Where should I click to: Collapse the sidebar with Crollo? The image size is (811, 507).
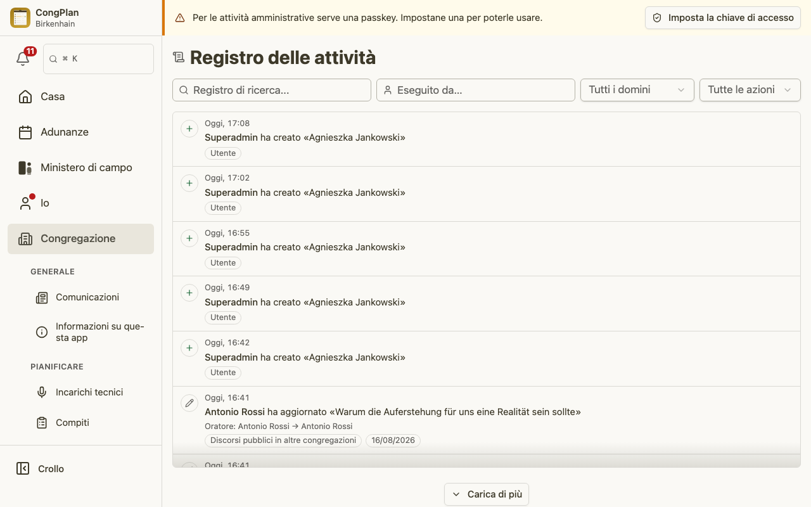pos(80,469)
